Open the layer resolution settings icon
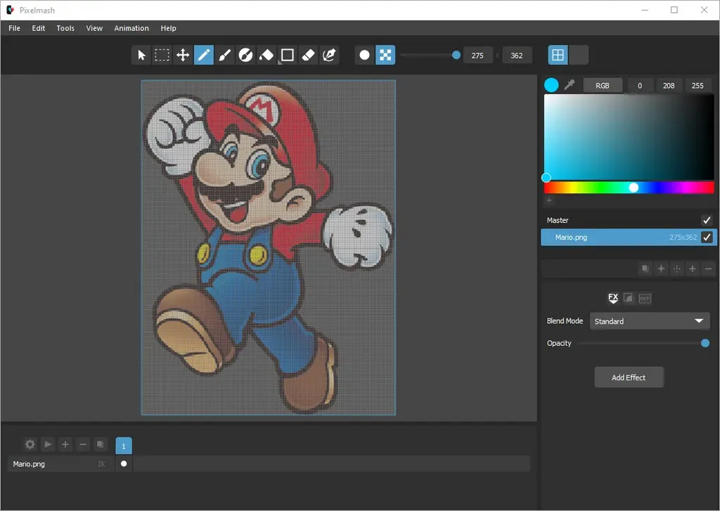Image resolution: width=720 pixels, height=511 pixels. coord(629,299)
